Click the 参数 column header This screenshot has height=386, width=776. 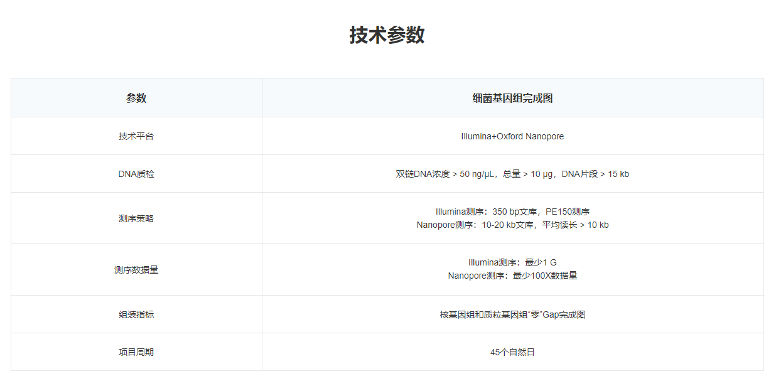click(x=136, y=98)
